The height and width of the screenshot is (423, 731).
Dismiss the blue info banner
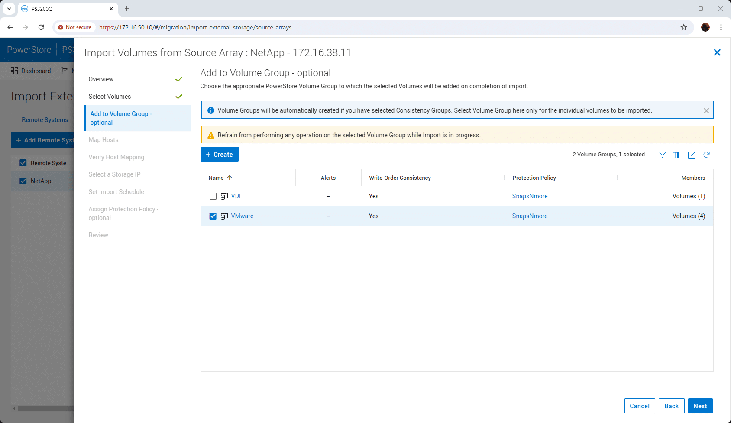pyautogui.click(x=706, y=110)
